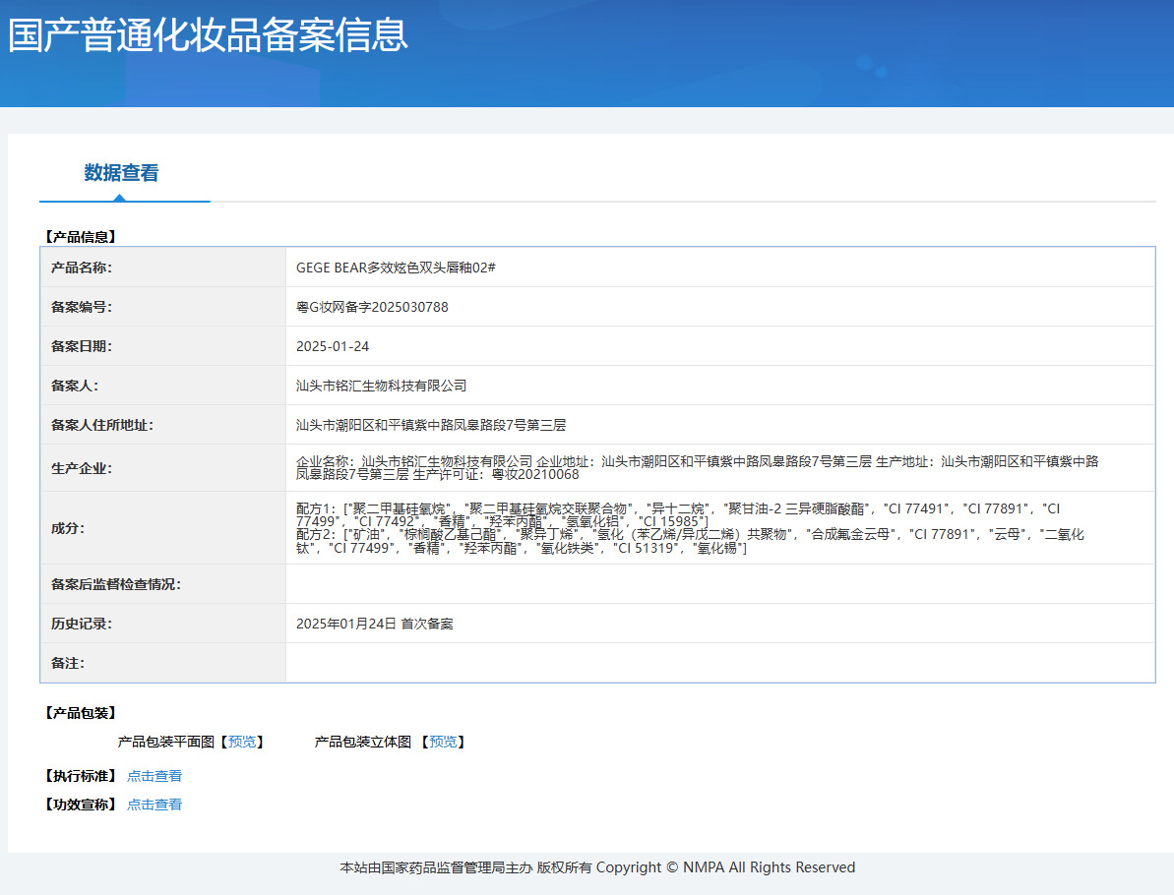Click the 备注 row label

pyautogui.click(x=68, y=663)
